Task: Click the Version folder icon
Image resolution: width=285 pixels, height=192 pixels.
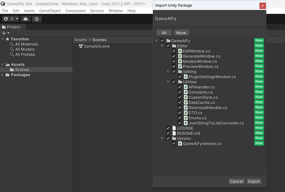Action: pos(174,139)
